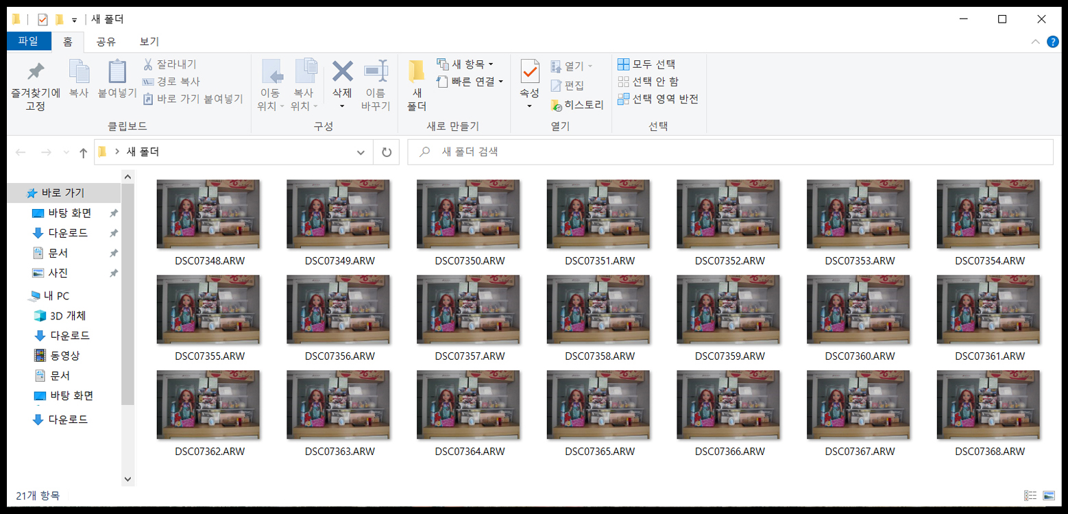Switch to the 보기 (View) ribbon tab
This screenshot has width=1068, height=514.
click(x=149, y=41)
